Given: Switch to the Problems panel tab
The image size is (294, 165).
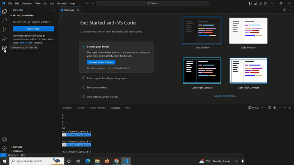Looking at the screenshot, I should (x=67, y=108).
